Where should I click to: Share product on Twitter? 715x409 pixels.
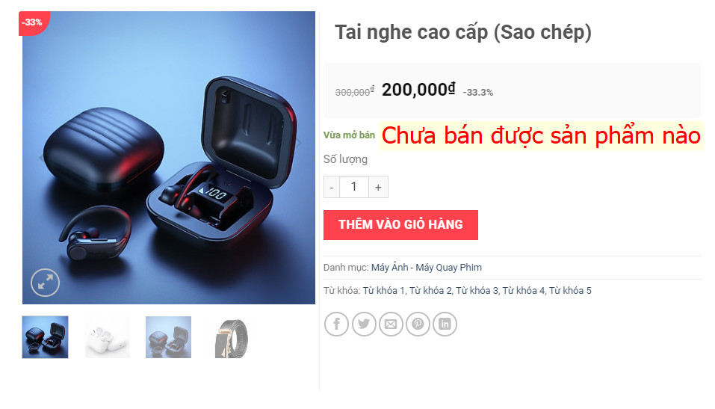[364, 324]
